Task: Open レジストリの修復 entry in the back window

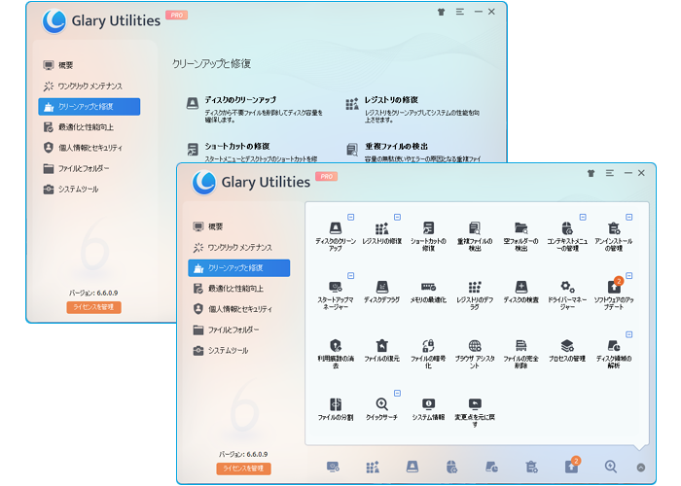Action: (x=413, y=109)
